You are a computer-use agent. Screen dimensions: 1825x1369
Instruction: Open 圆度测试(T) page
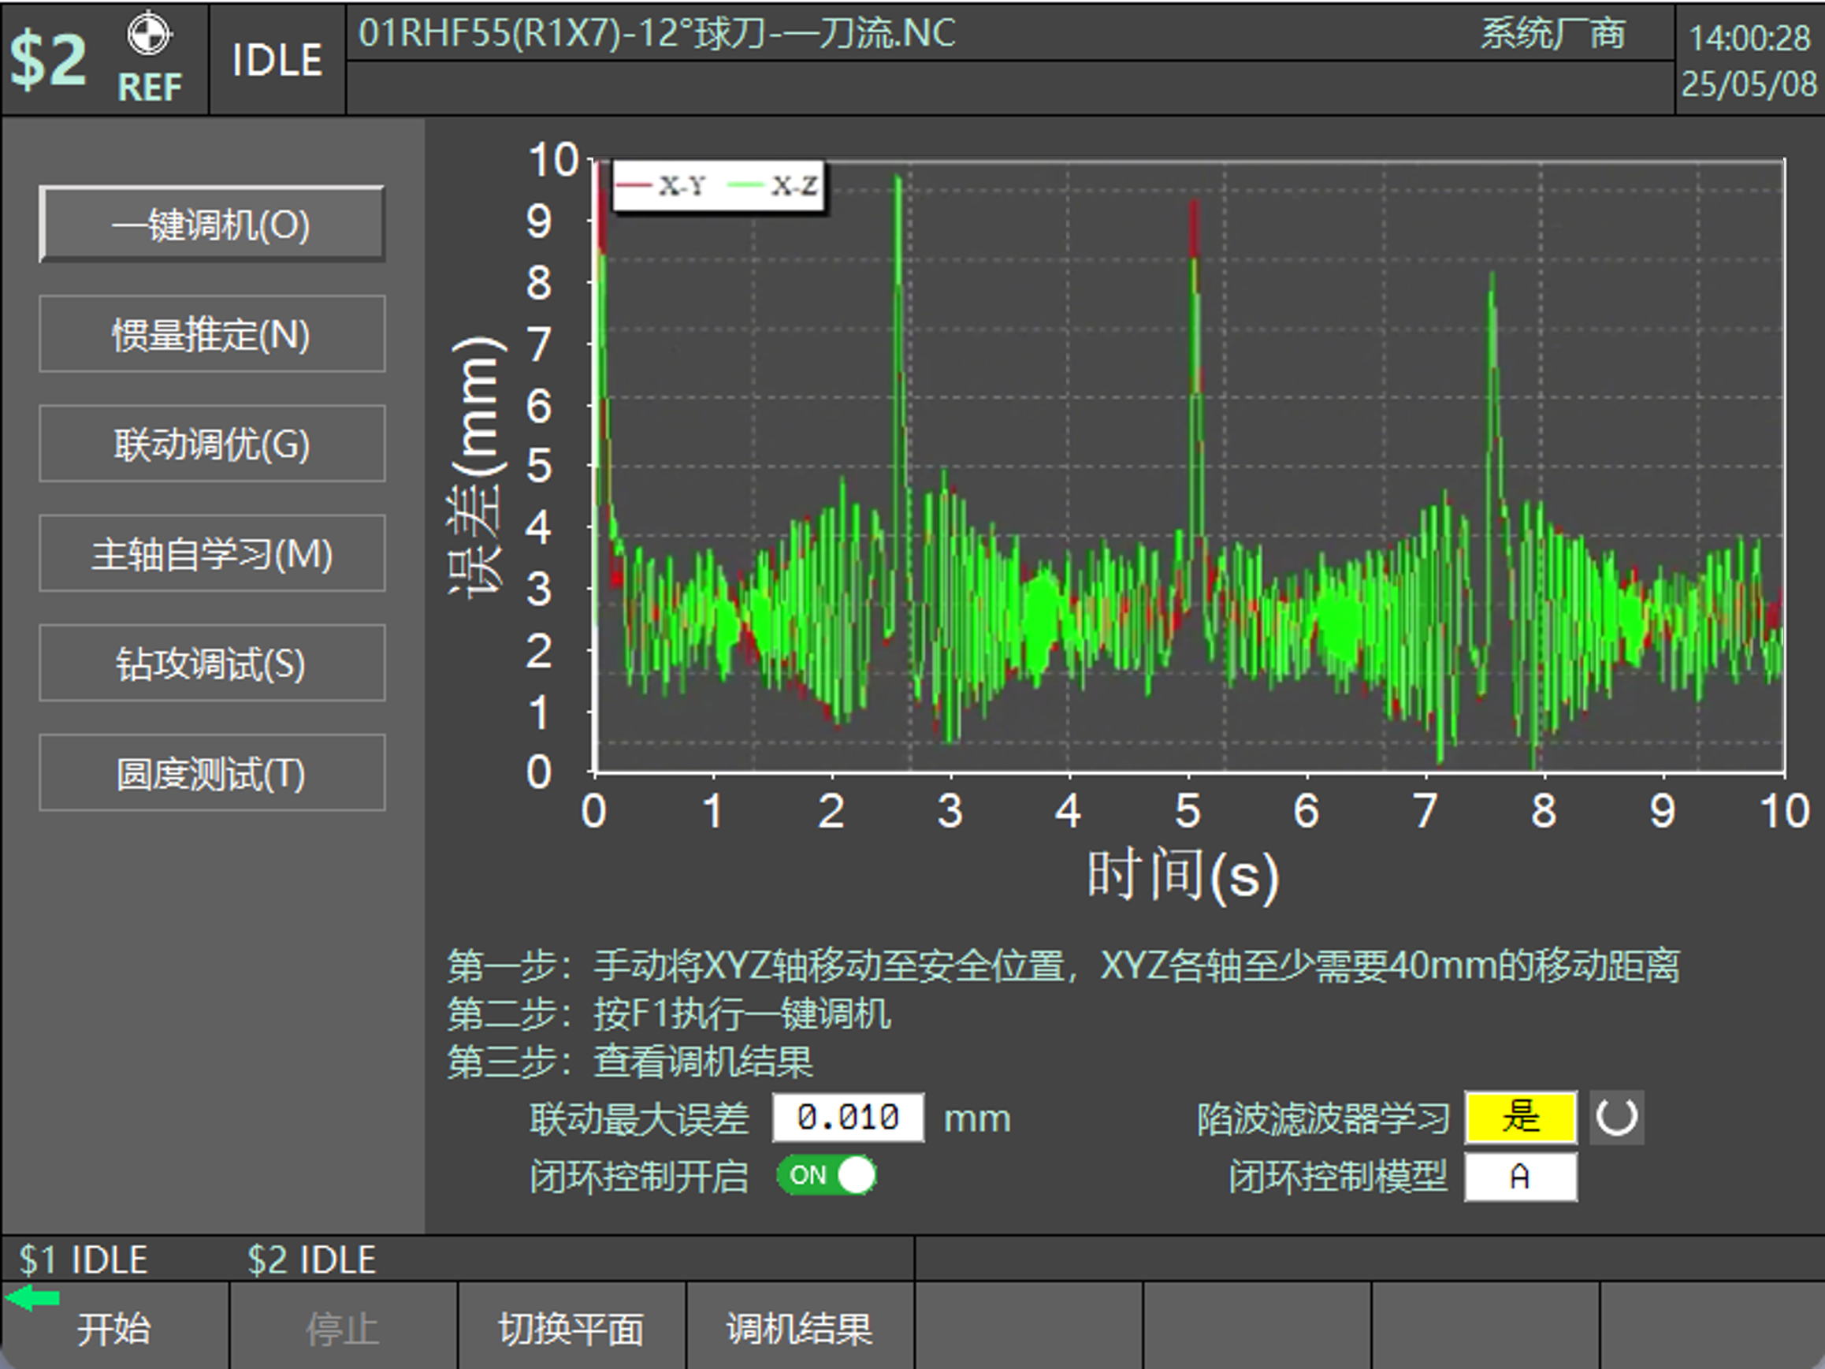(211, 773)
